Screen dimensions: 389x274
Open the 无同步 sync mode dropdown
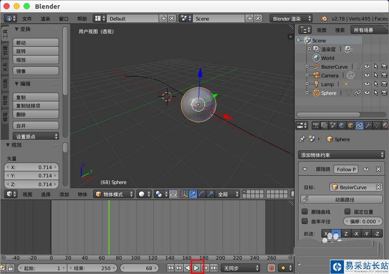240,268
